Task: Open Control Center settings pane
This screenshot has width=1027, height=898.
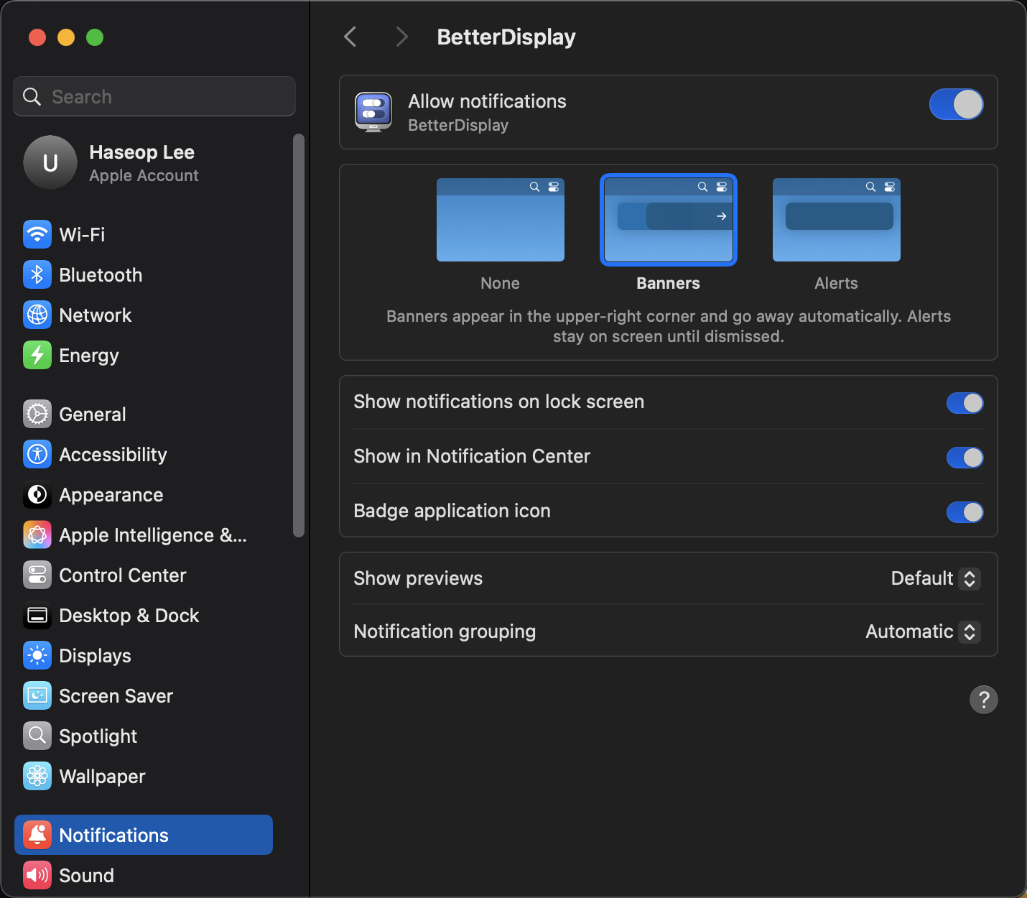Action: (x=144, y=575)
